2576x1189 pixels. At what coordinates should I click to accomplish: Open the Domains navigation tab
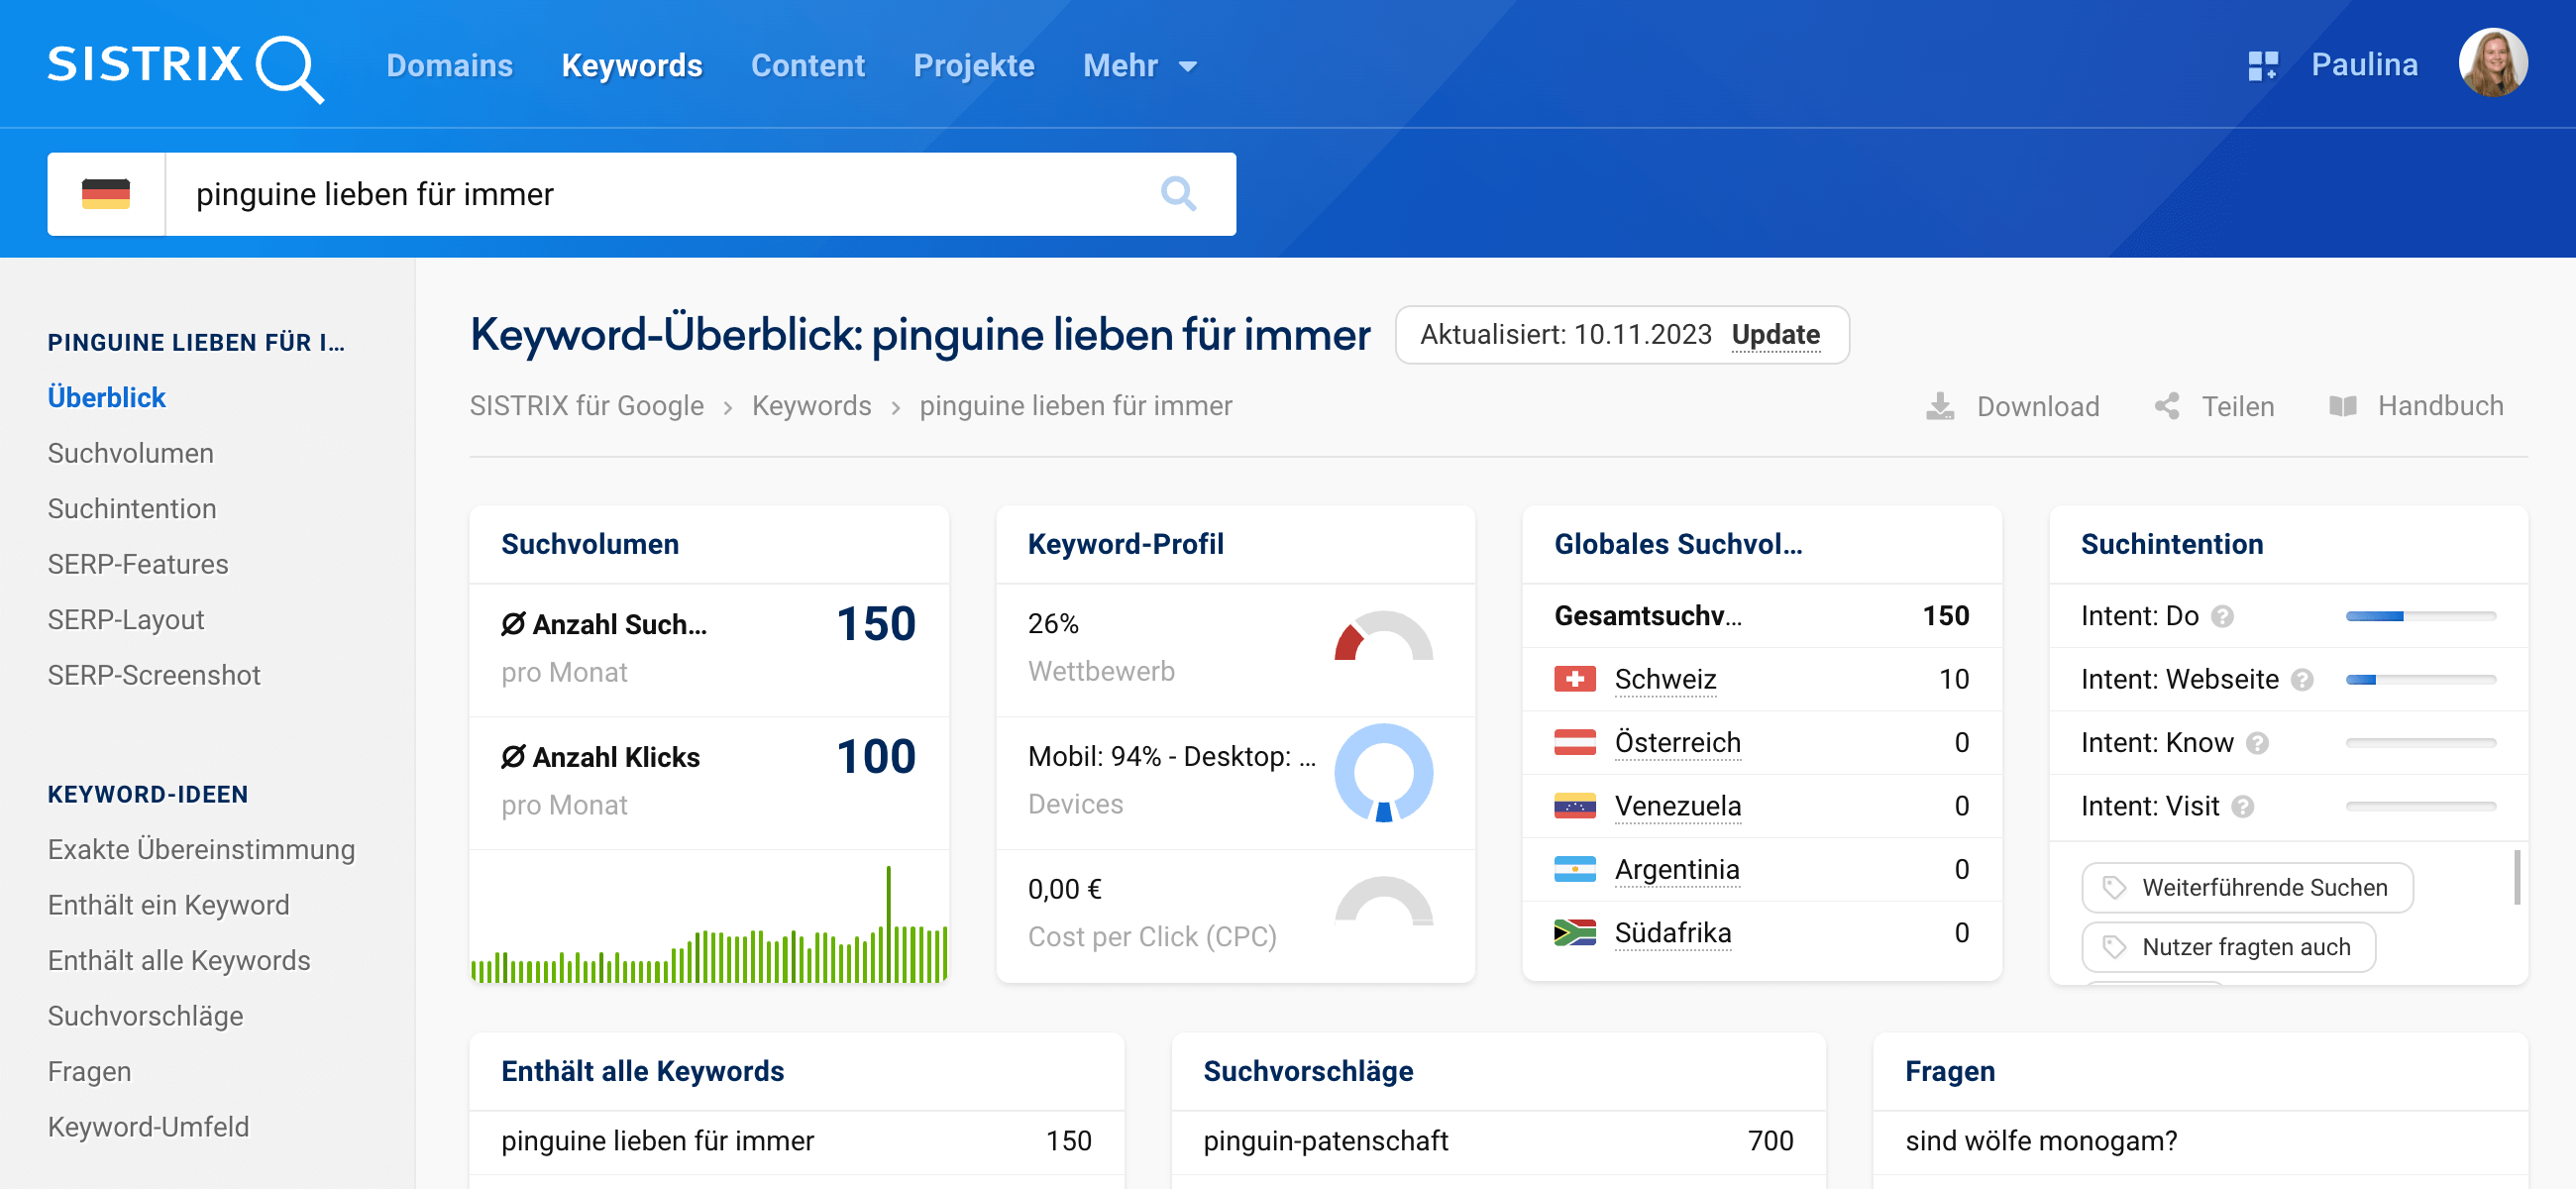pos(449,66)
